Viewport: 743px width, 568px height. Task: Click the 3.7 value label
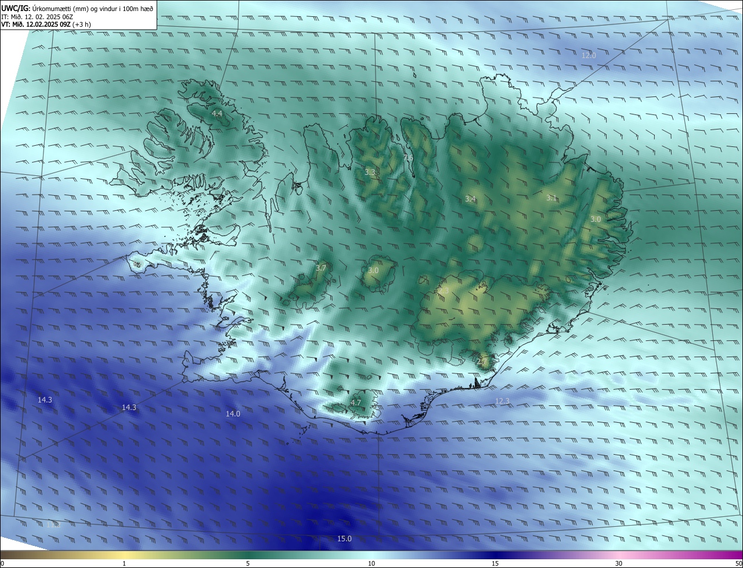tap(321, 268)
